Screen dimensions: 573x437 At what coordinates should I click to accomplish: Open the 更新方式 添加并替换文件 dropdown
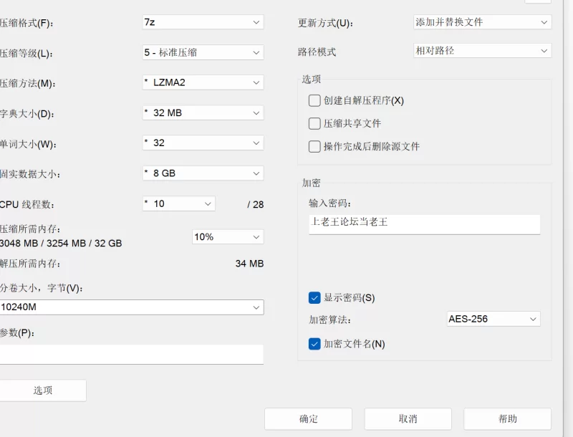(x=482, y=22)
